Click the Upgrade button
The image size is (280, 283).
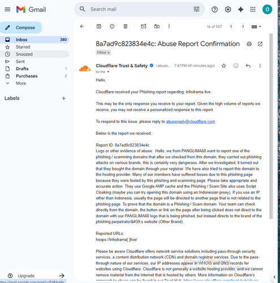coord(36,276)
